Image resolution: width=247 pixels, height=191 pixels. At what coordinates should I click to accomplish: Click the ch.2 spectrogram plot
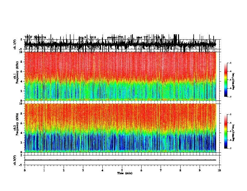(x=120, y=128)
